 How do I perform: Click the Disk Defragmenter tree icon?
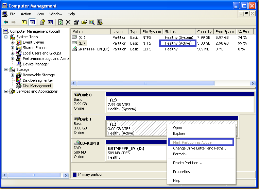click(19, 80)
